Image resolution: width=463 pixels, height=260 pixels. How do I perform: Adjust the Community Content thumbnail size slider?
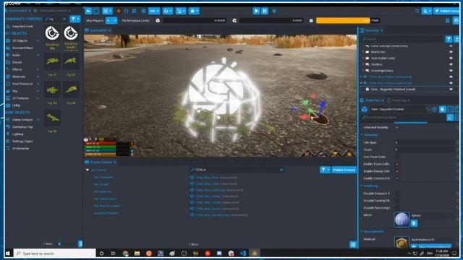(59, 244)
